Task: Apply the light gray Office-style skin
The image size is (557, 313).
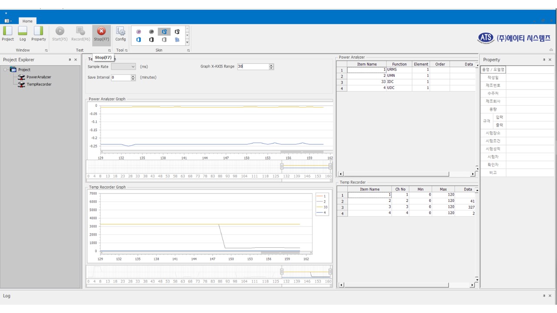Action: pos(164,40)
